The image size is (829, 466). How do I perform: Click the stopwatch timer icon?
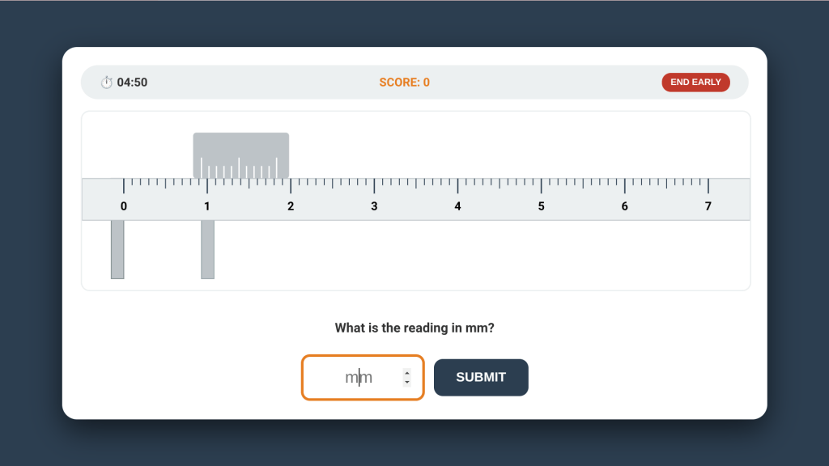[107, 83]
